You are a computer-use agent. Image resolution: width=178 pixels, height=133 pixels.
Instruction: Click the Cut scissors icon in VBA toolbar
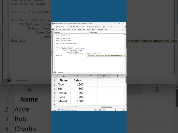pyautogui.click(x=66, y=27)
